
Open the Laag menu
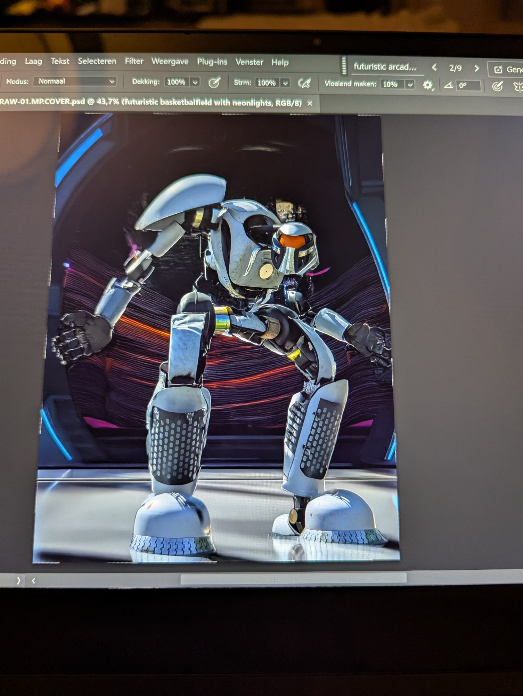33,61
